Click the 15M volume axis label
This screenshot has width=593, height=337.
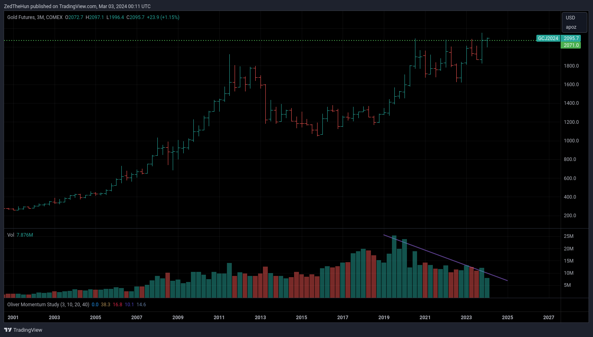click(569, 261)
